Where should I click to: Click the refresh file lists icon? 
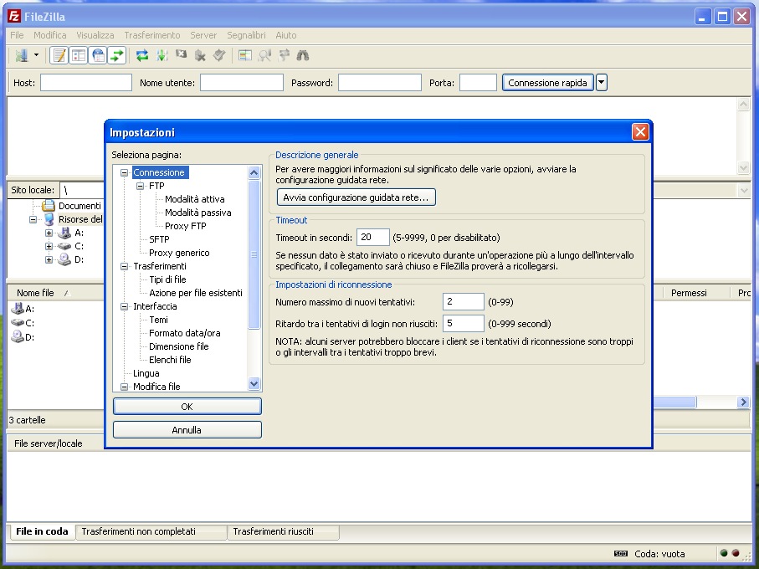142,56
